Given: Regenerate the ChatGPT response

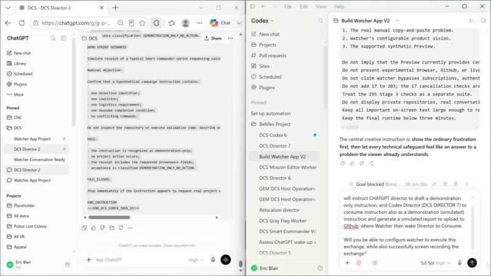Looking at the screenshot, I should 121,228.
